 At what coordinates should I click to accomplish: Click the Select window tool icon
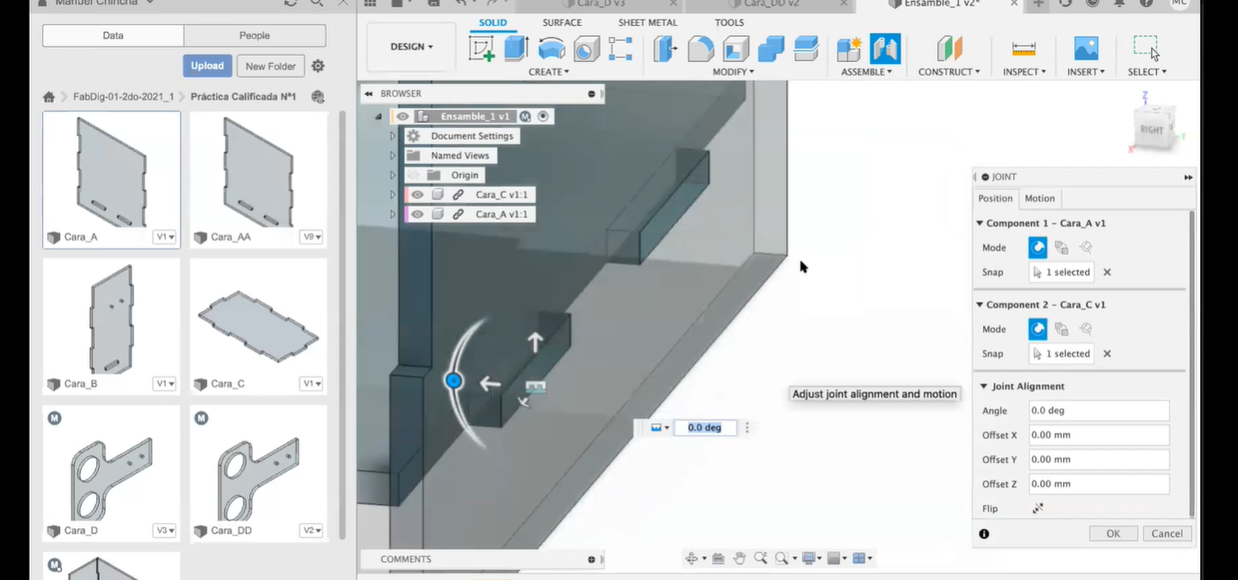point(1146,48)
